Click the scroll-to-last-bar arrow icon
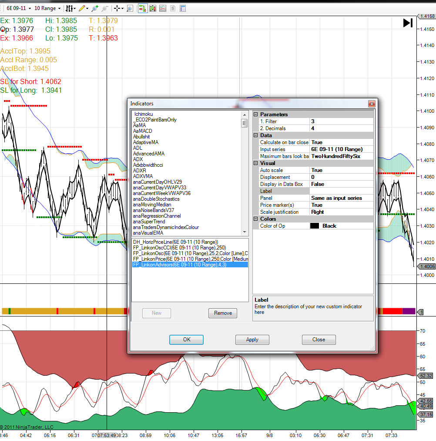The height and width of the screenshot is (441, 436). click(408, 23)
